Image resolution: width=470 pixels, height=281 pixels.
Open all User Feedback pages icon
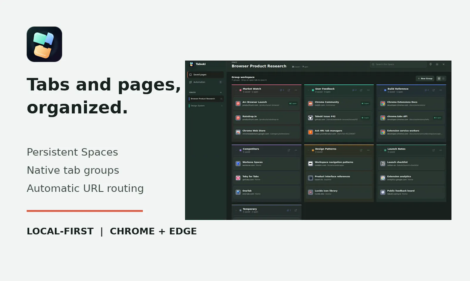click(x=361, y=90)
